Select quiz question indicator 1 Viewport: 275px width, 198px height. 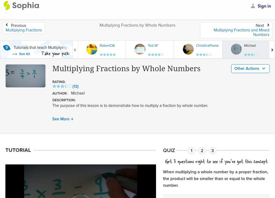[x=191, y=150]
